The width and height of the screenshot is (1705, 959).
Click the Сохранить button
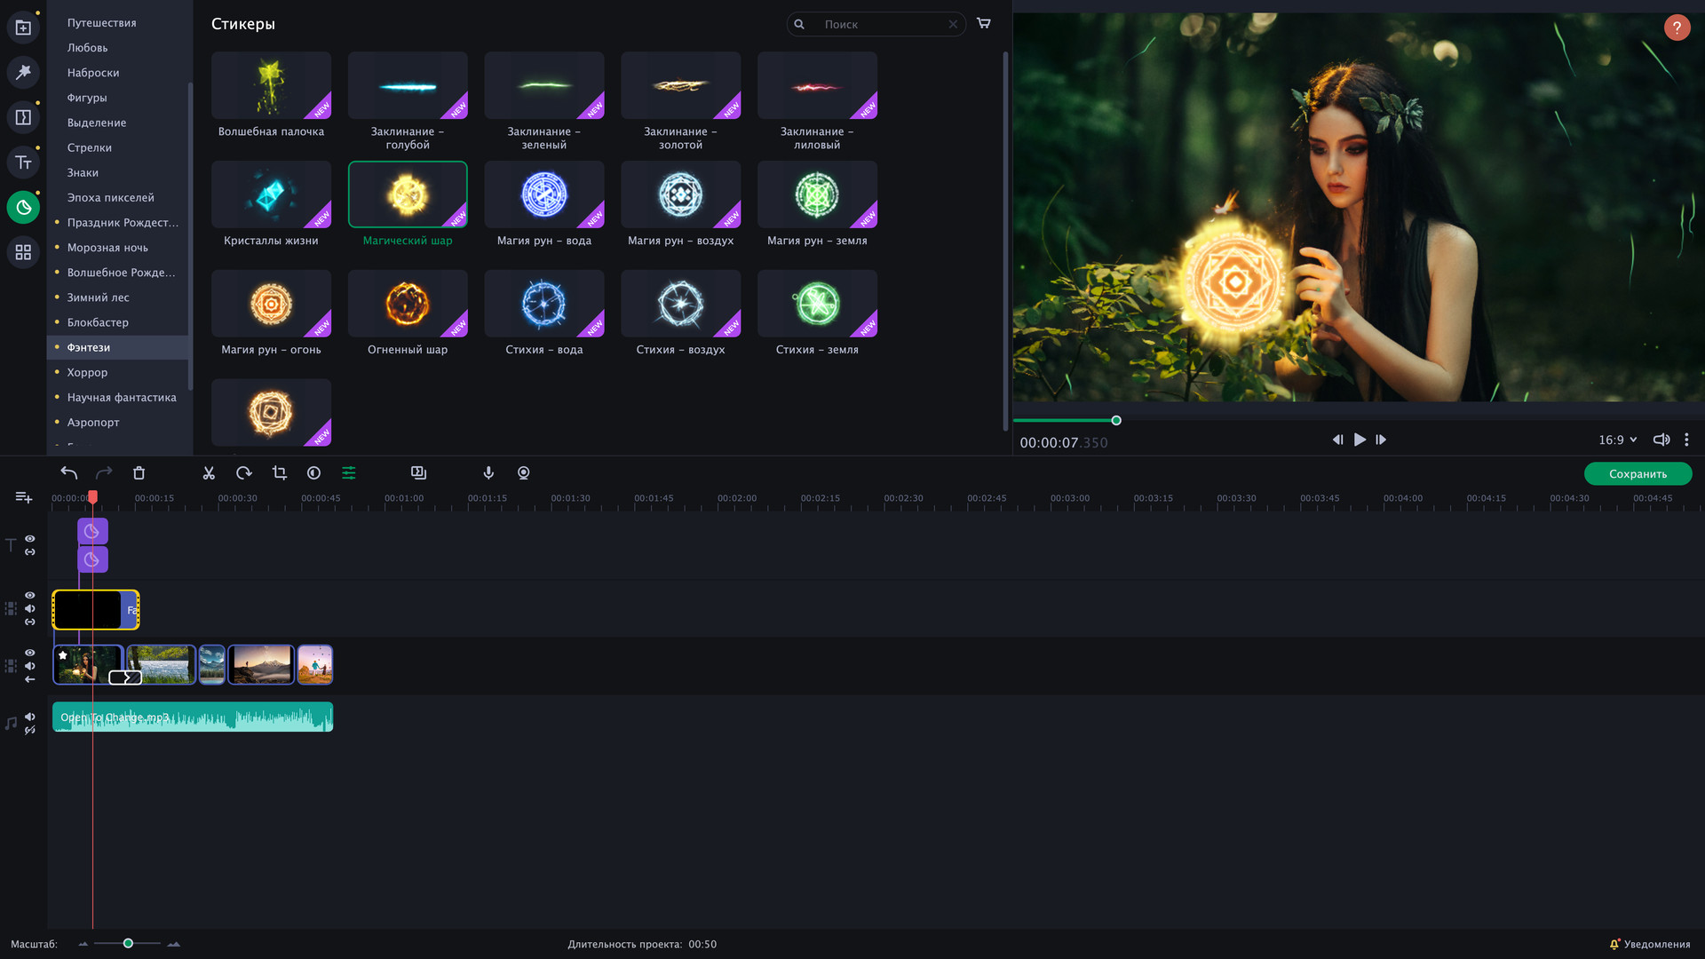point(1637,474)
